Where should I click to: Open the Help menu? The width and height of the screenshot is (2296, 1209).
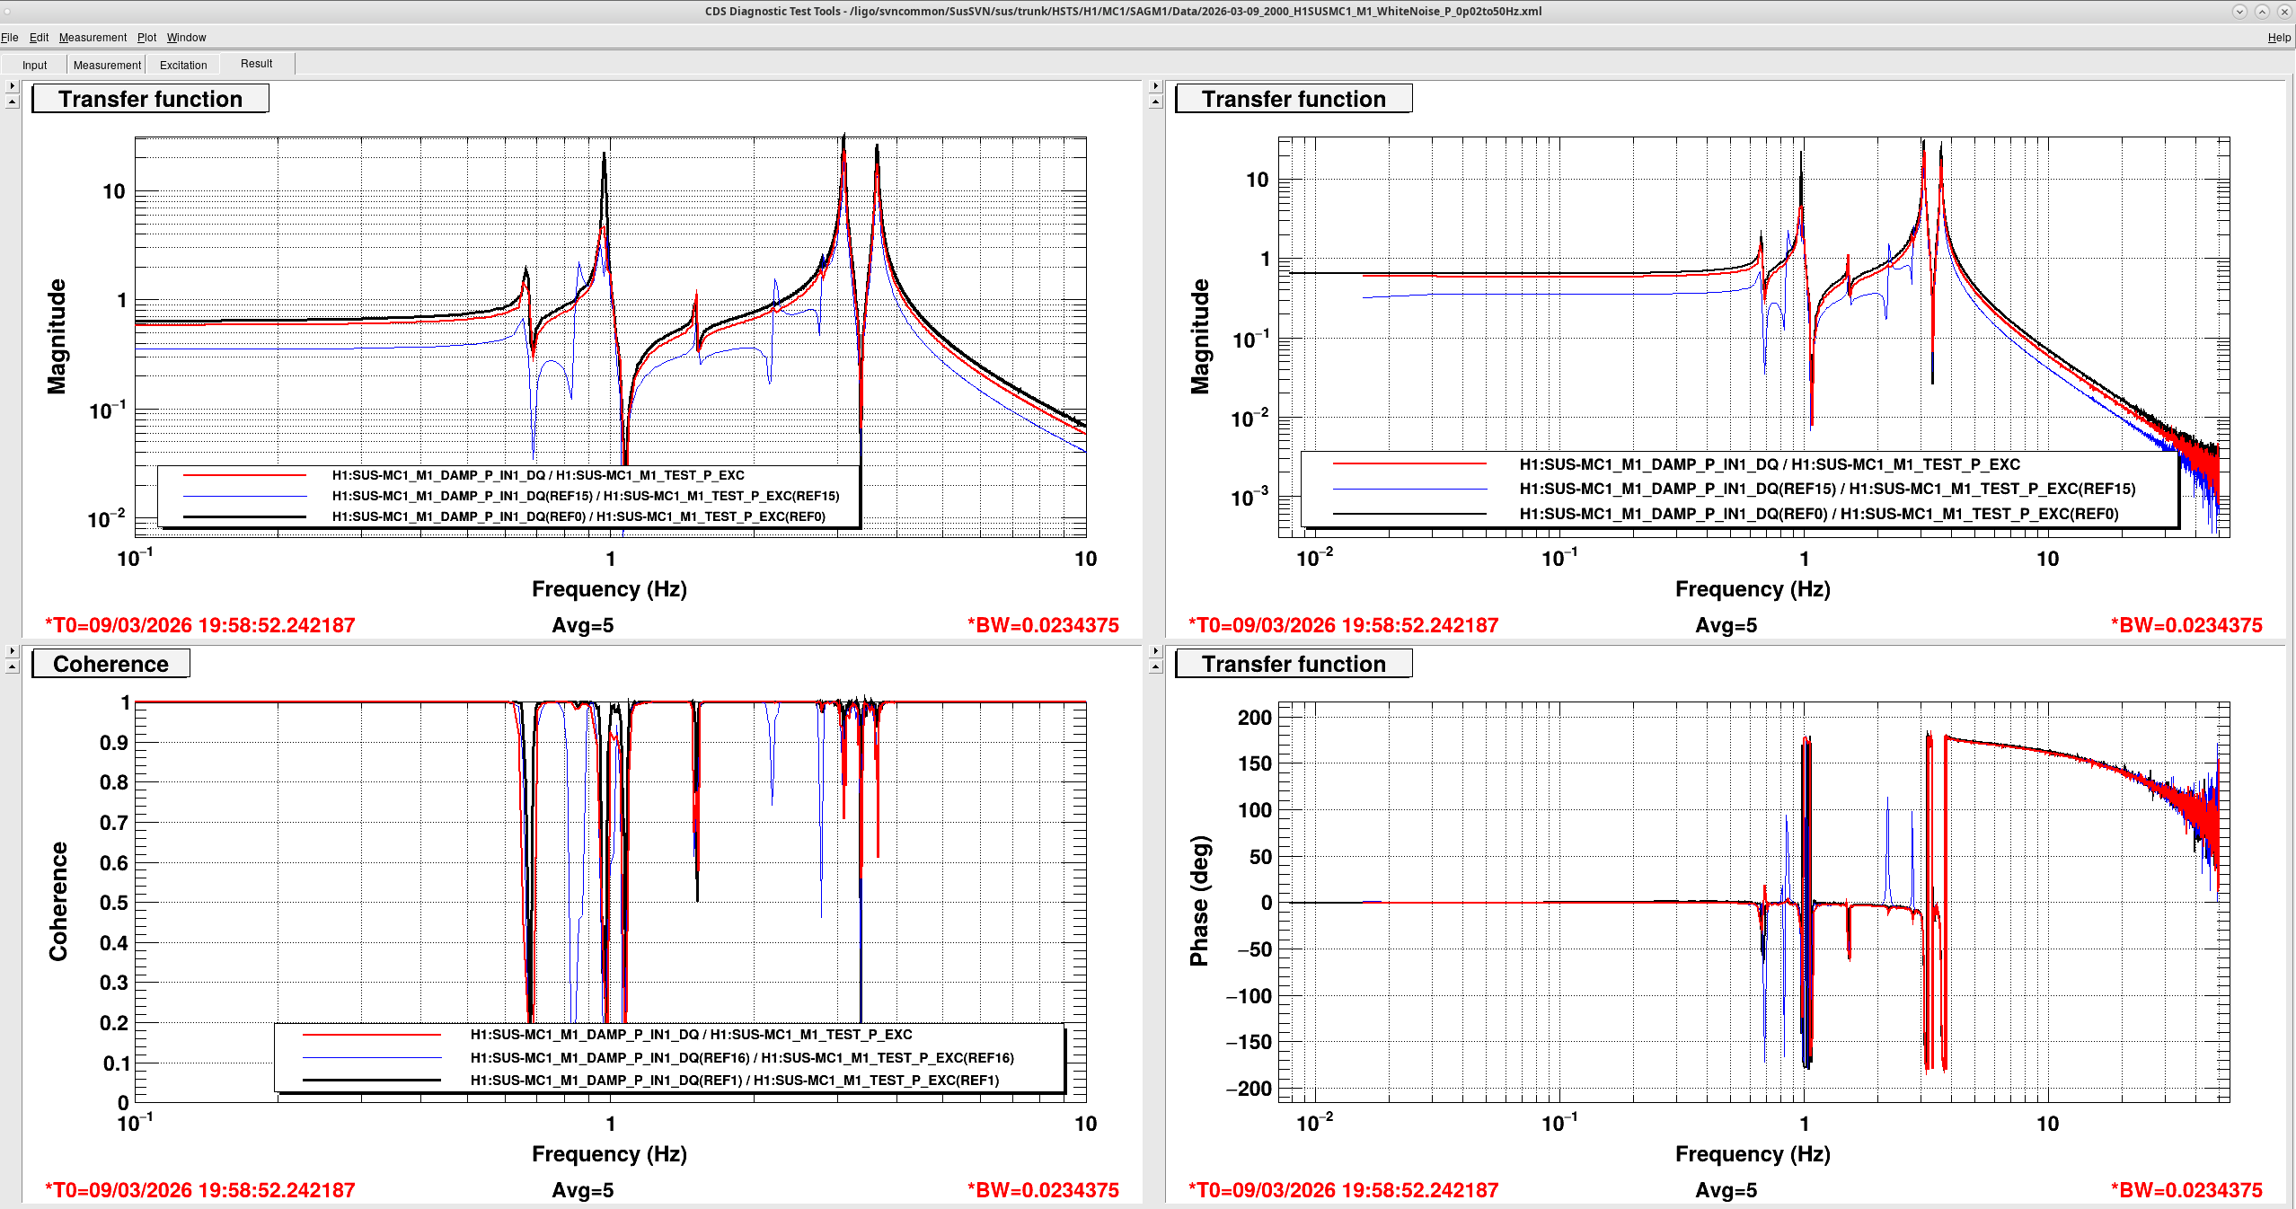2278,38
